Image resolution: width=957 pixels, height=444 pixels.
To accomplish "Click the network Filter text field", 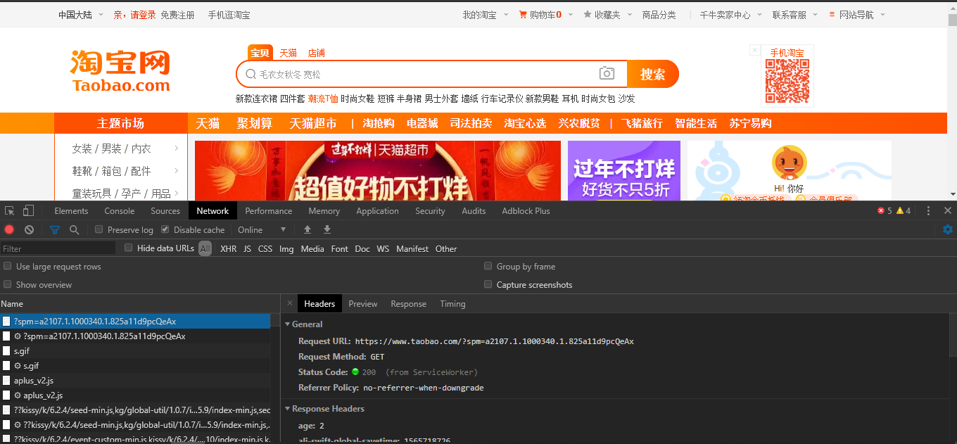I will (x=58, y=248).
